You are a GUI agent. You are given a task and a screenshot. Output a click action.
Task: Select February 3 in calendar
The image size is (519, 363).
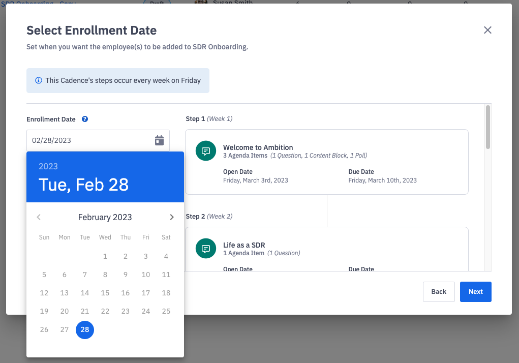pos(146,256)
